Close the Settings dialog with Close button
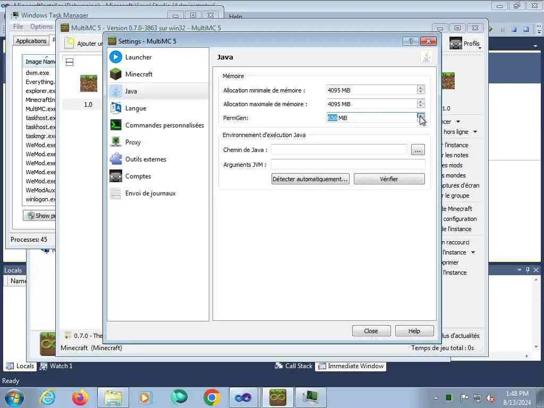Screen dimensions: 544x408 tap(371, 330)
